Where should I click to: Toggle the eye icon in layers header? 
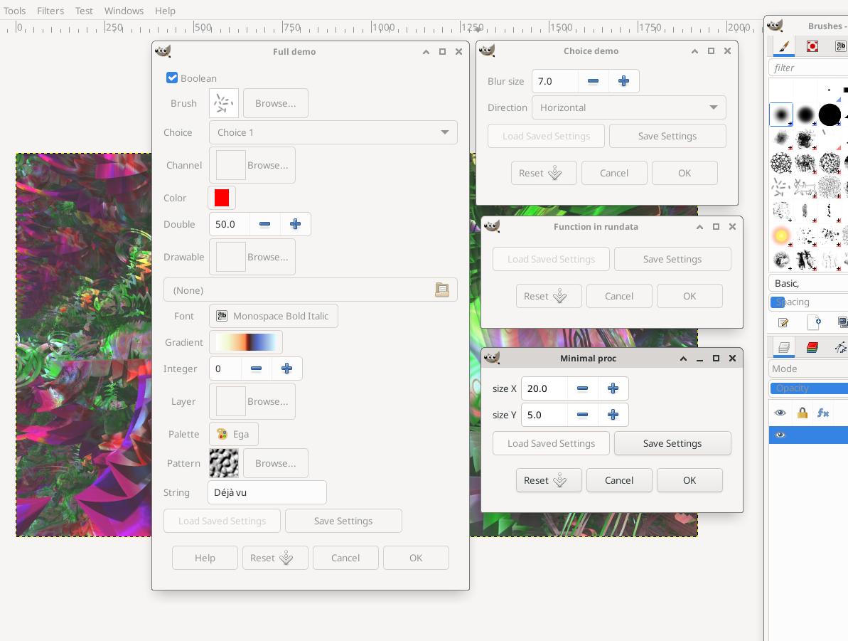tap(780, 413)
